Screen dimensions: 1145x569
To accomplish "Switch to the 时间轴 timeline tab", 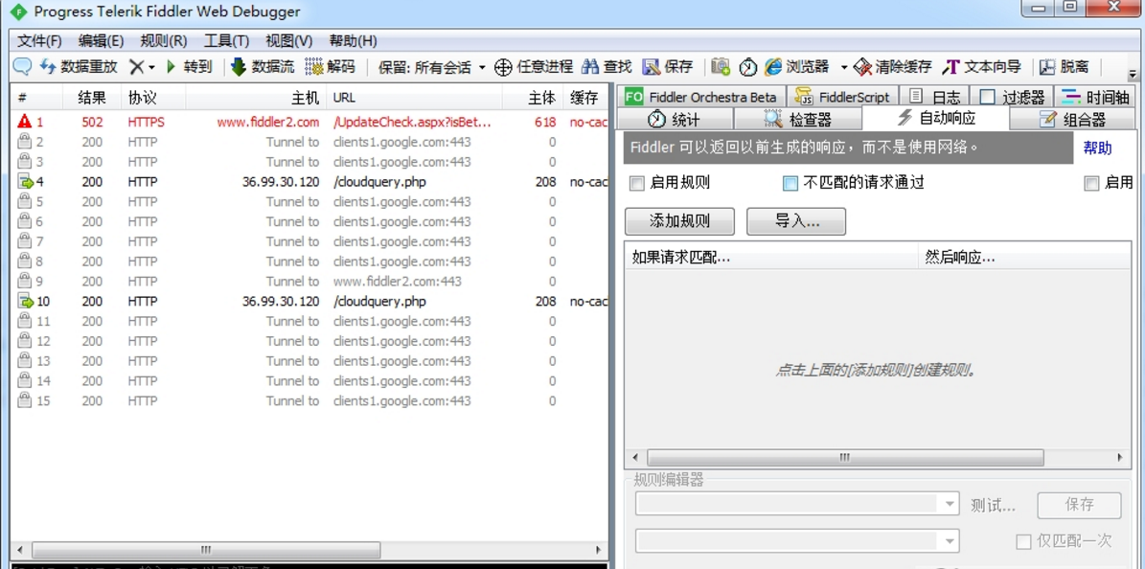I will click(1095, 97).
